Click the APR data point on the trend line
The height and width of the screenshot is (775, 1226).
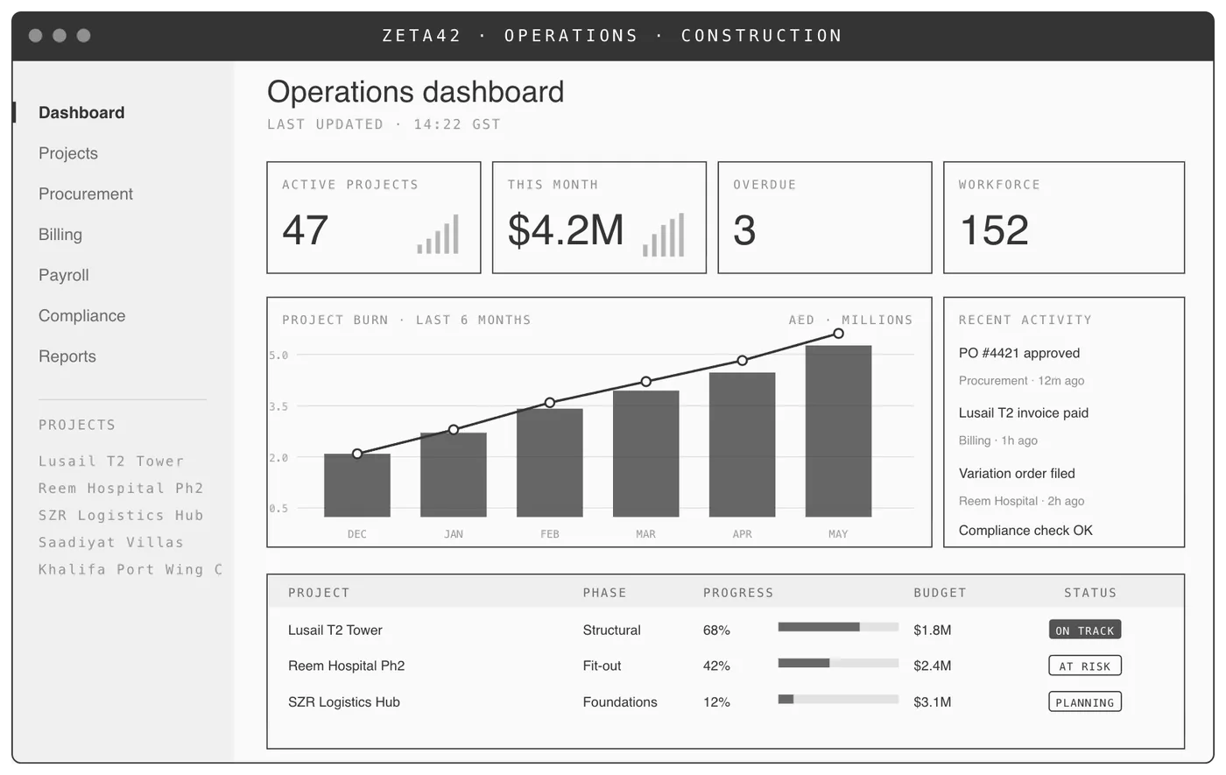(743, 361)
